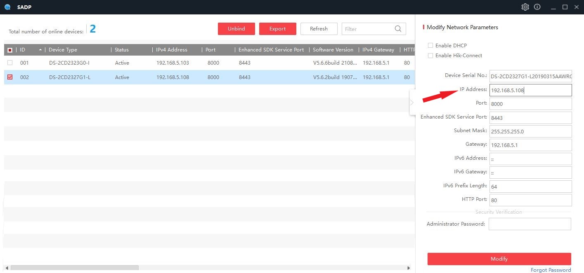Click the Export button

[x=278, y=29]
